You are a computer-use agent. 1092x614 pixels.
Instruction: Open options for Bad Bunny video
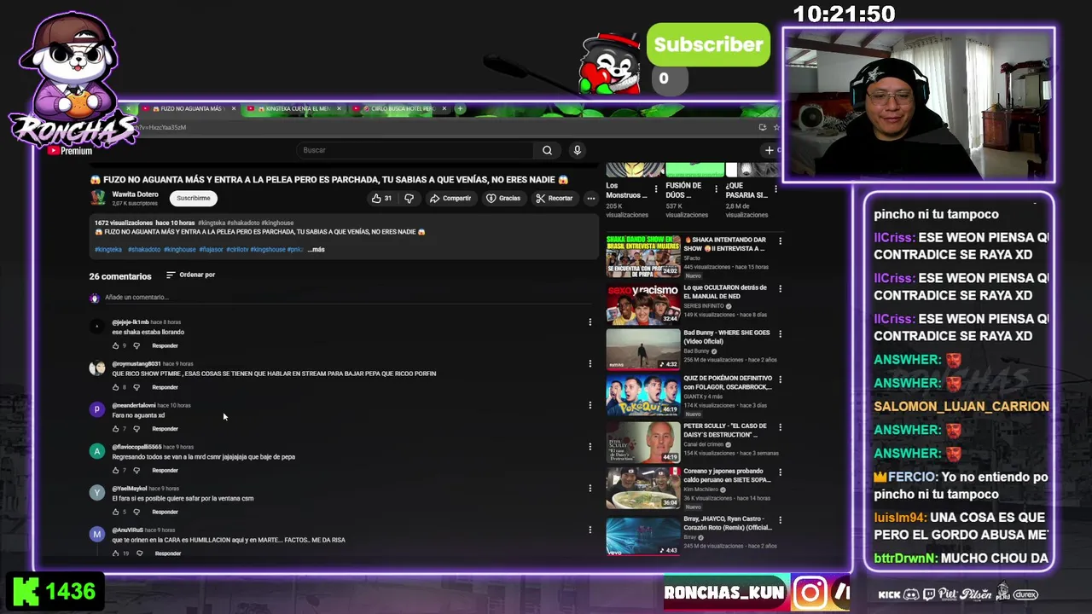(780, 334)
